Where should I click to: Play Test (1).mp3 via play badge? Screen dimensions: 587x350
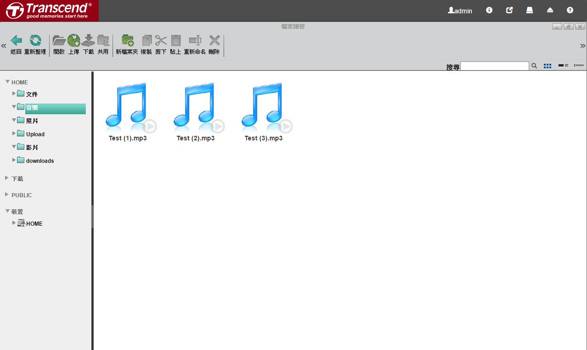pyautogui.click(x=150, y=126)
